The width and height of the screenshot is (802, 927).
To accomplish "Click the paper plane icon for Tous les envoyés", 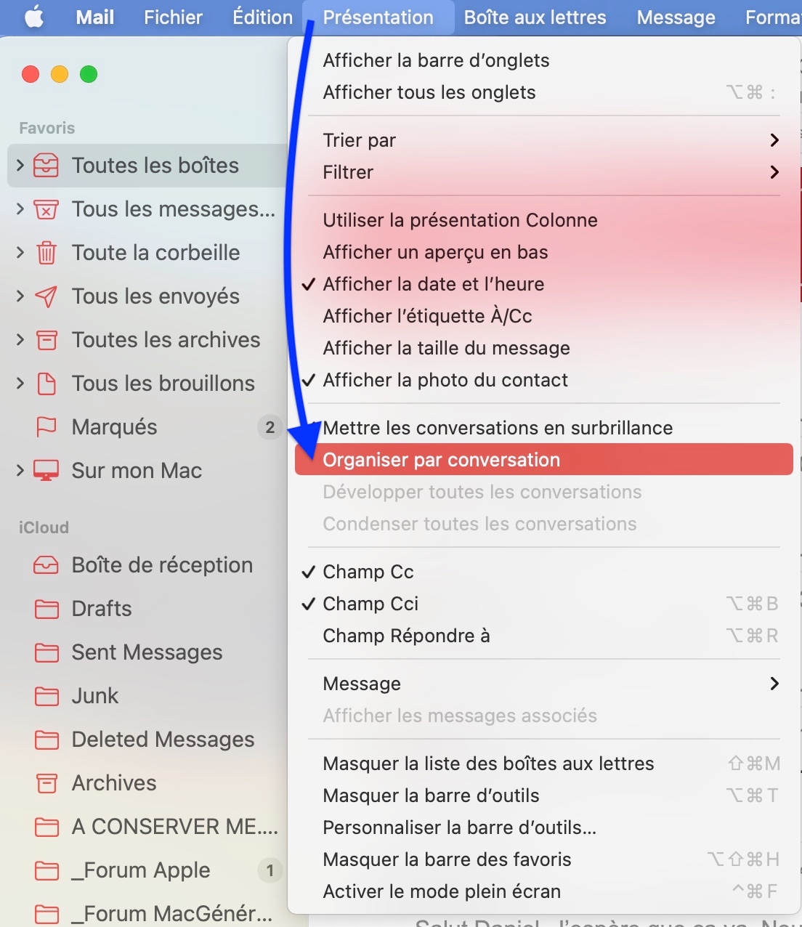I will tap(46, 296).
